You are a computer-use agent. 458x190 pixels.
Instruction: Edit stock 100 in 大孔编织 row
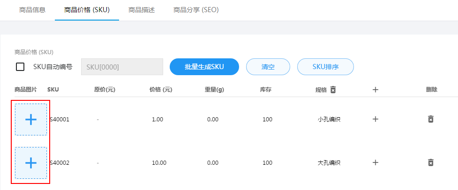(x=267, y=162)
